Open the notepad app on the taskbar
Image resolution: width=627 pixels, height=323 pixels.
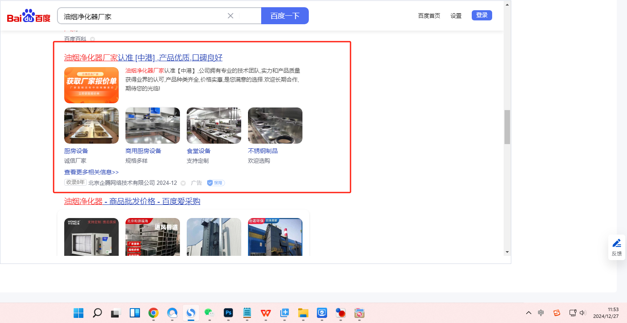[x=247, y=313]
